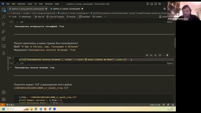Image resolution: width=201 pixels, height=113 pixels.
Task: Open Windows Start menu
Action: [3, 109]
